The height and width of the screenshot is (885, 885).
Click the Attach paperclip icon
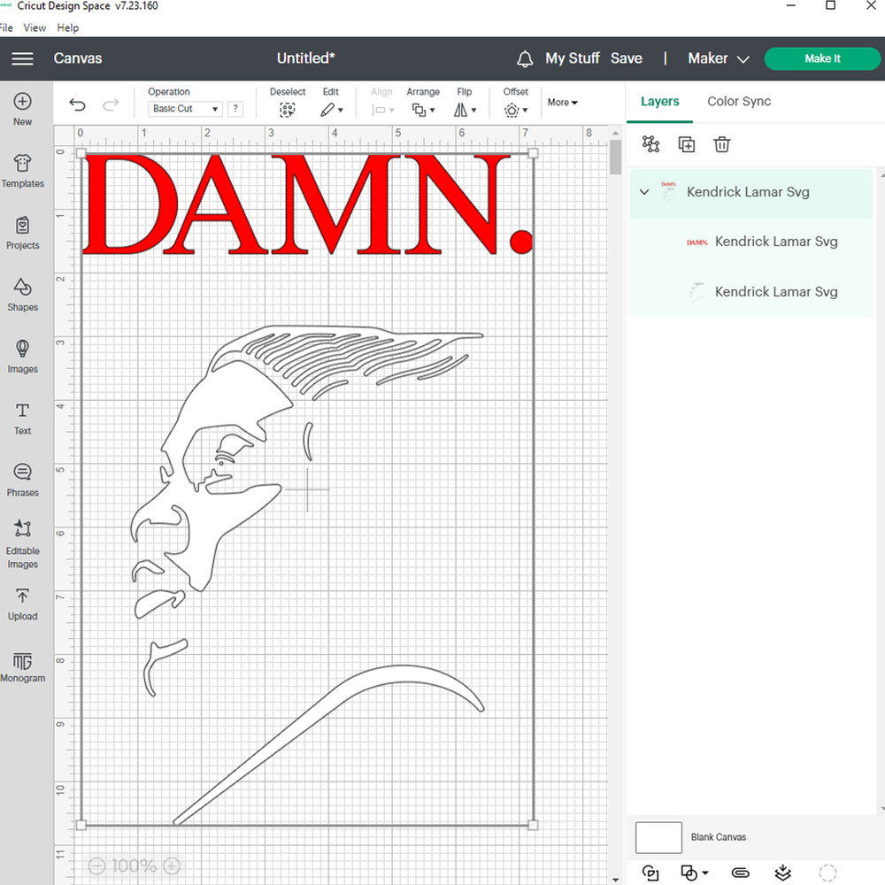click(x=740, y=873)
